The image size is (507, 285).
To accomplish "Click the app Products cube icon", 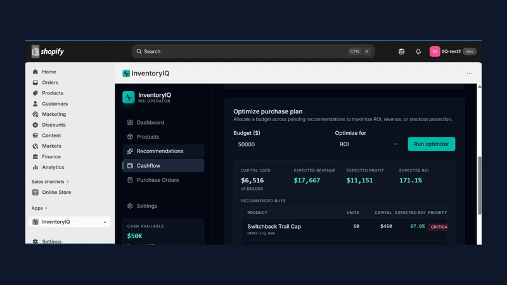I will pos(130,137).
